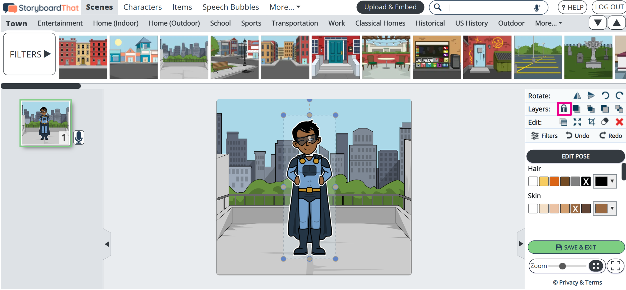Open the Characters menu tab
The width and height of the screenshot is (626, 290).
tap(143, 7)
